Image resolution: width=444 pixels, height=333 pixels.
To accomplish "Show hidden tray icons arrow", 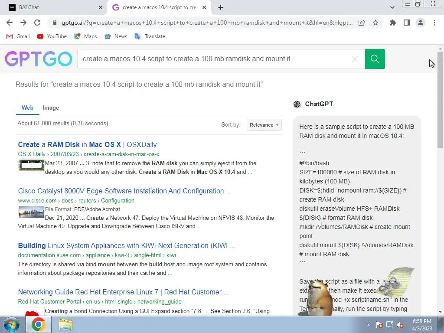I will tap(369, 325).
